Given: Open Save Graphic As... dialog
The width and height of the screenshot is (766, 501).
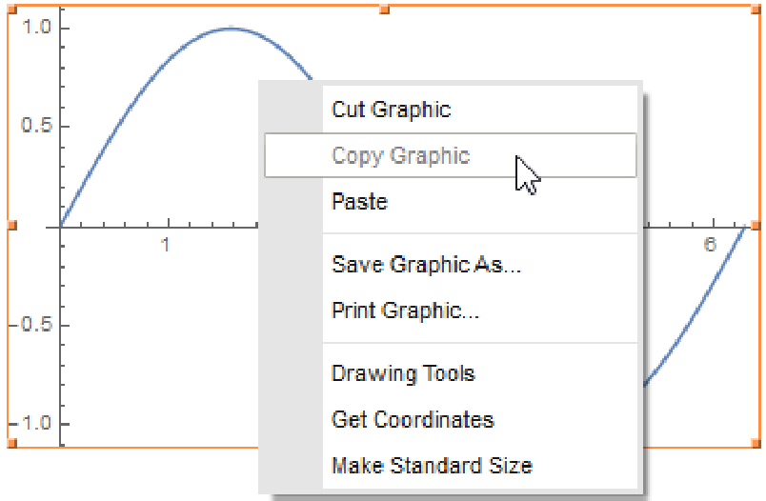Looking at the screenshot, I should point(426,265).
